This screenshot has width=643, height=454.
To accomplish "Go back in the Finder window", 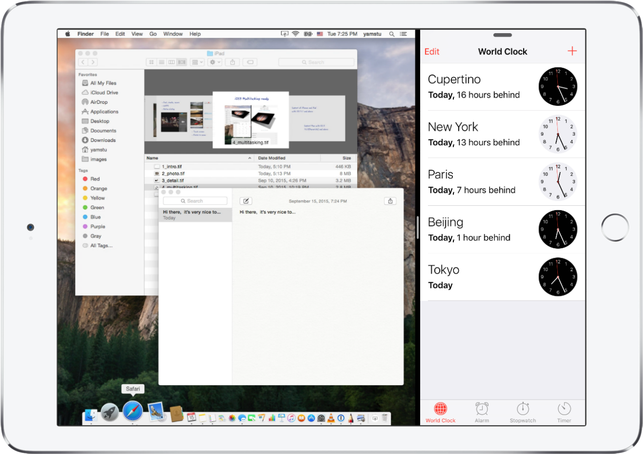I will click(x=83, y=62).
